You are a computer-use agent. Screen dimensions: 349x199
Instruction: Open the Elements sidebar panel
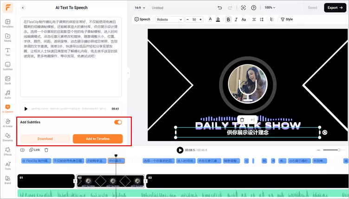click(7, 137)
